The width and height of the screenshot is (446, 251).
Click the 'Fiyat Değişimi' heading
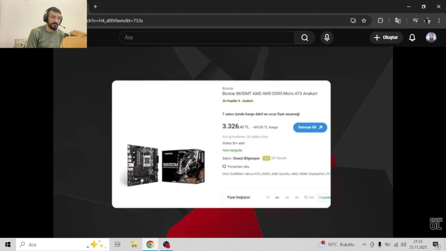point(239,197)
